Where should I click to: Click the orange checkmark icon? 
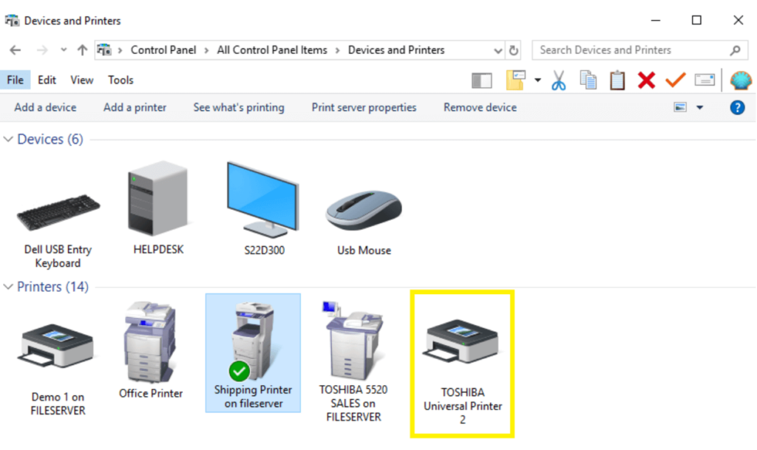point(676,80)
